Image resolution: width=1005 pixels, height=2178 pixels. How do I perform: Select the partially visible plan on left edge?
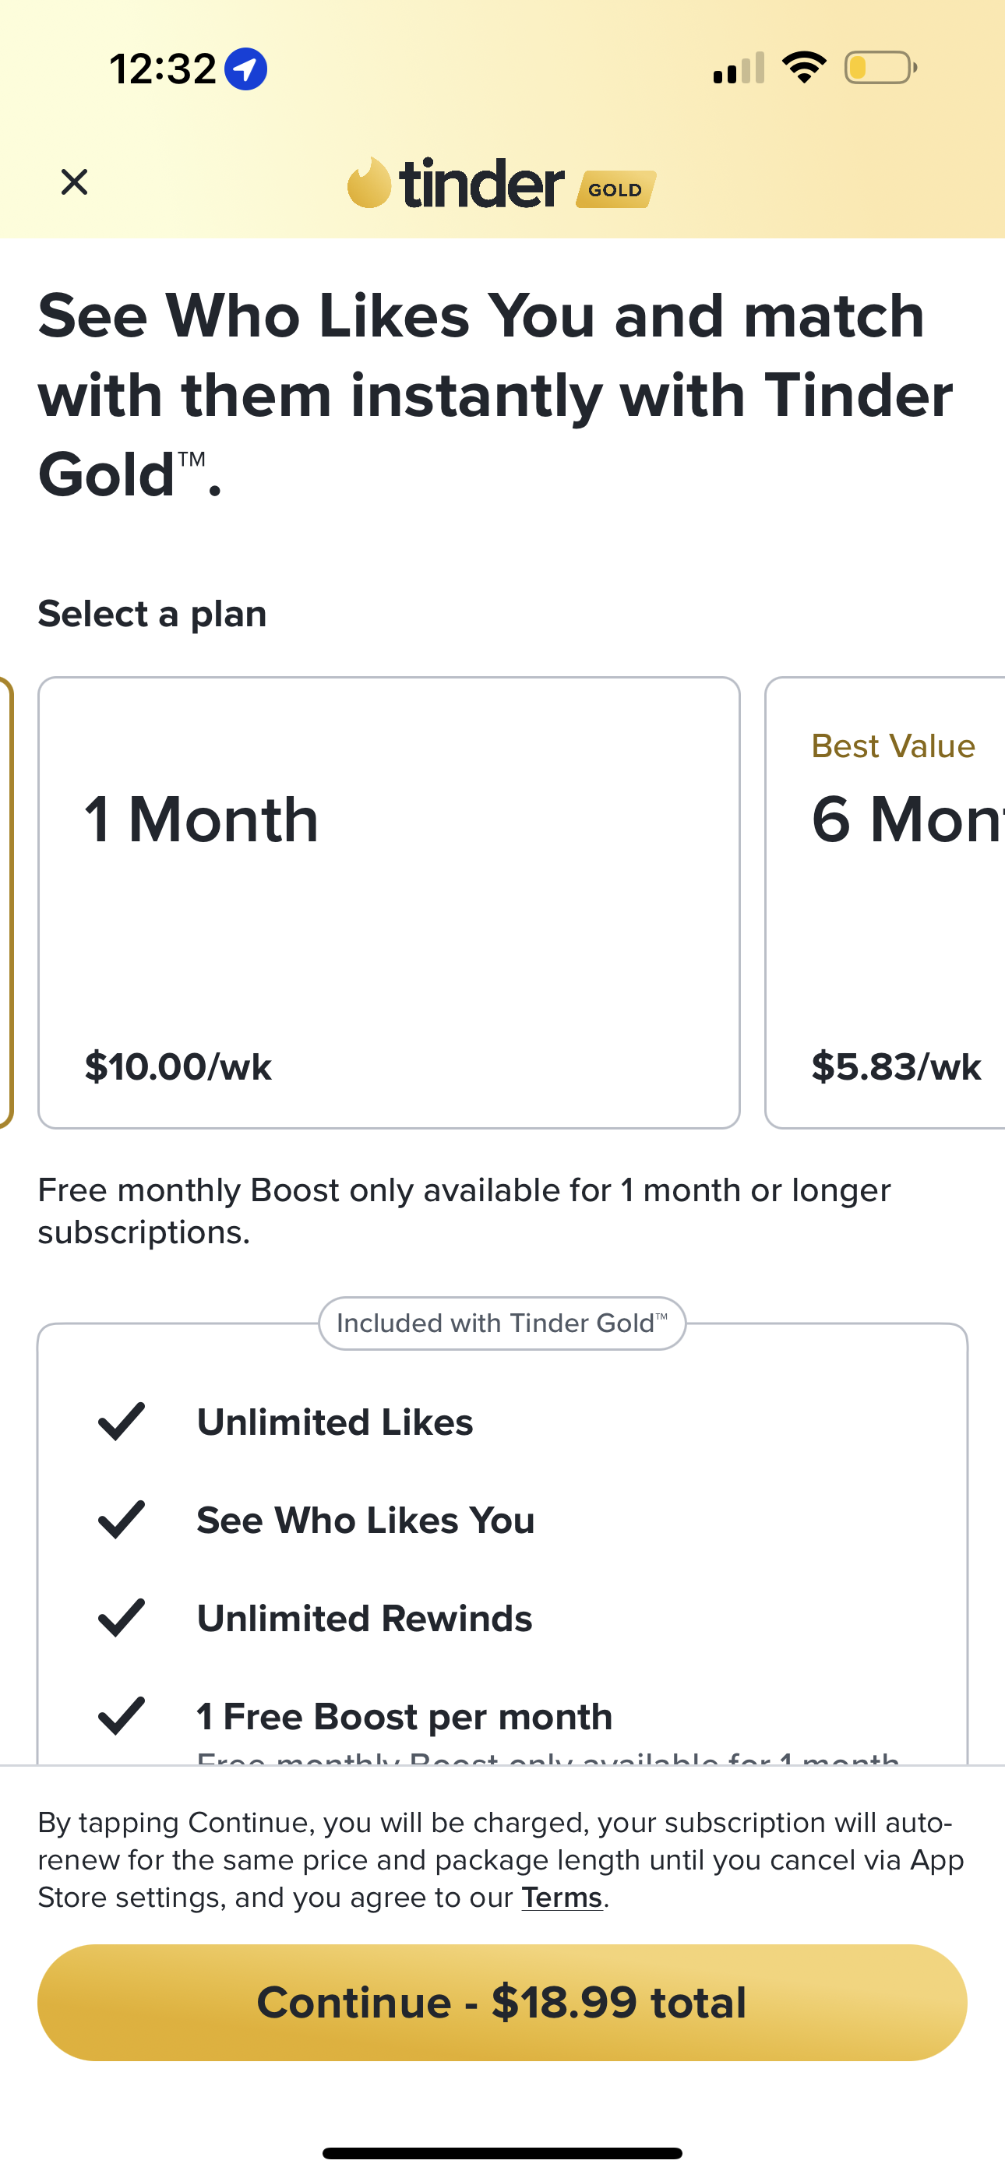pyautogui.click(x=6, y=902)
